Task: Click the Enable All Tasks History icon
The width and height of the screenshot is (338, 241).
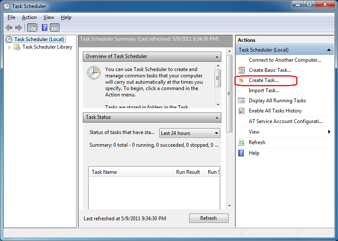Action: (241, 111)
